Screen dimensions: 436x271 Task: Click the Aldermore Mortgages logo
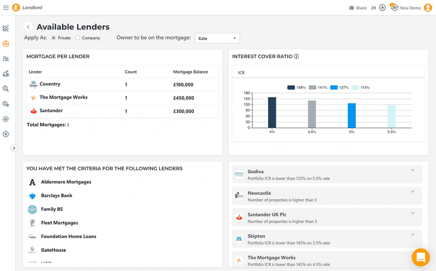pos(32,182)
